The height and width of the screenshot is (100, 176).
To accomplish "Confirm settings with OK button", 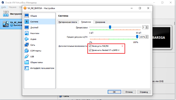I will 114,92.
